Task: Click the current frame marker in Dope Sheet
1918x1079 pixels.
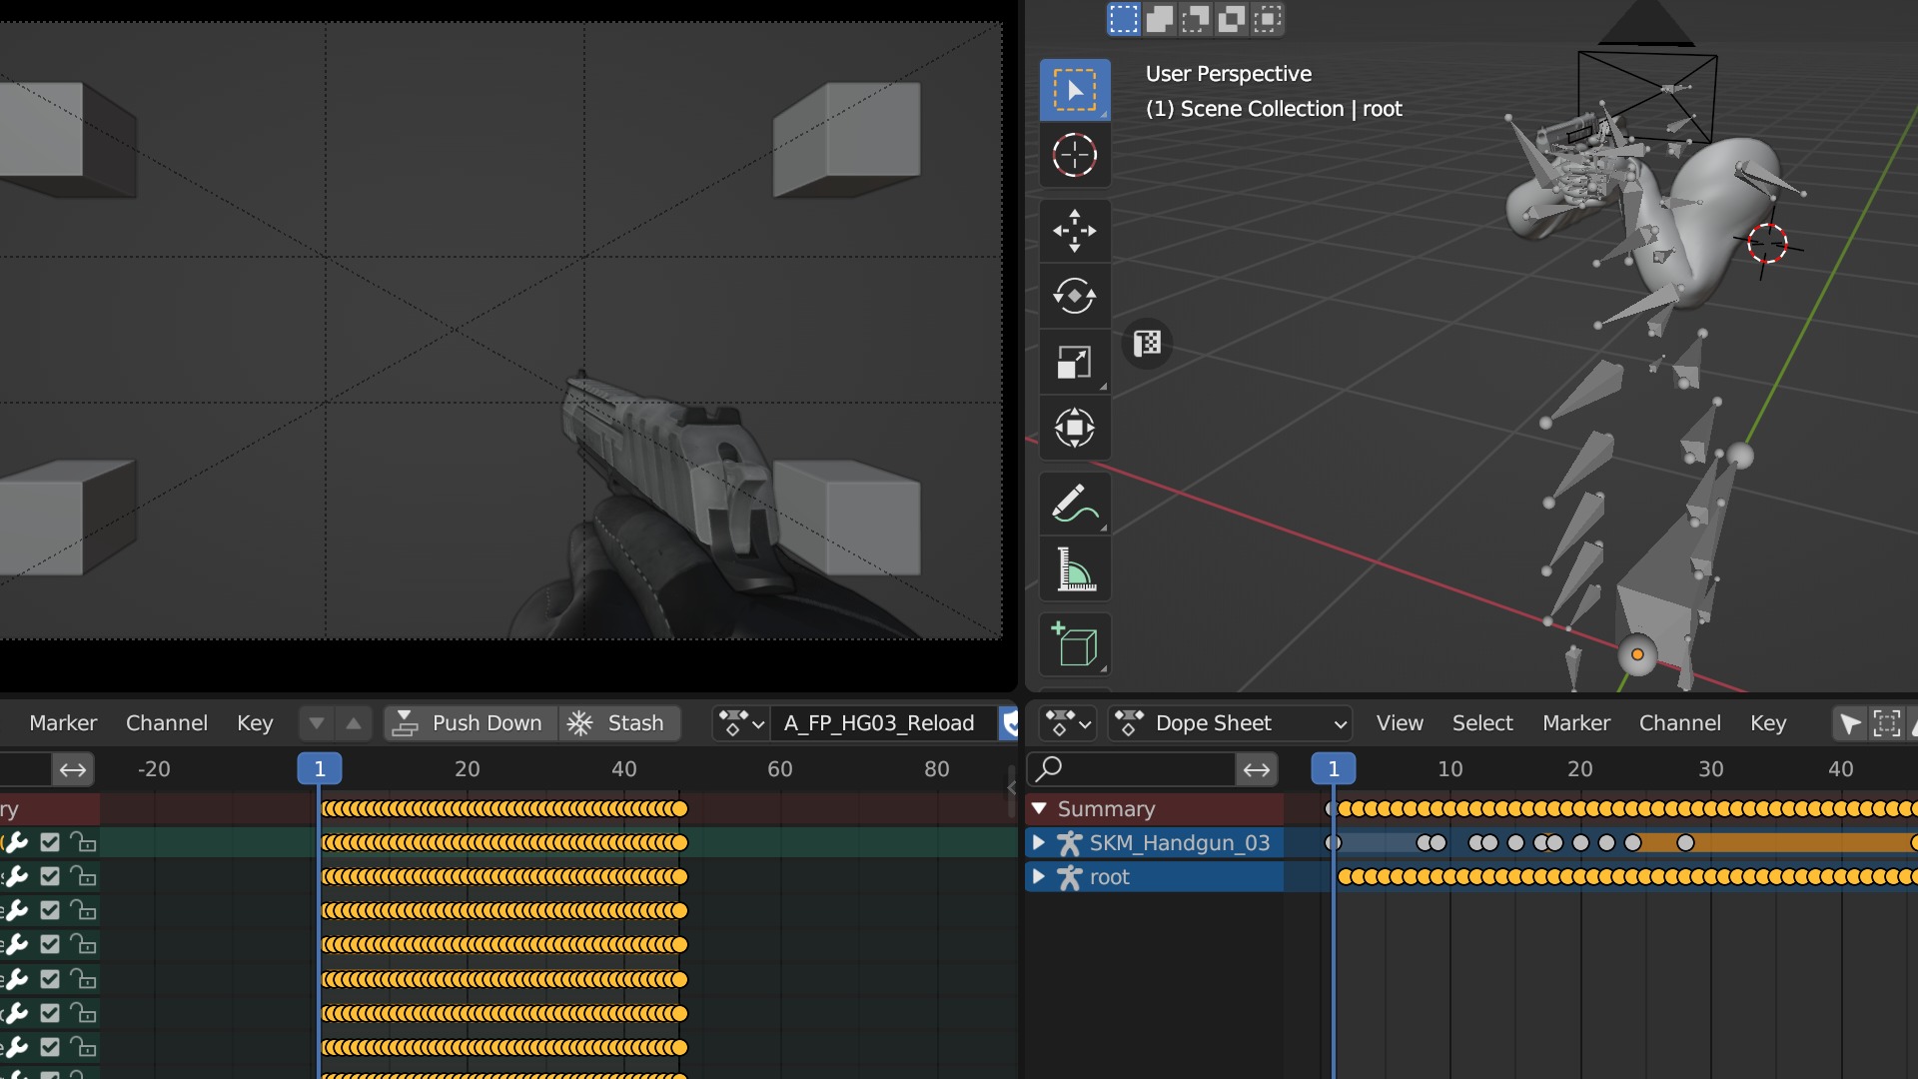Action: [1333, 768]
